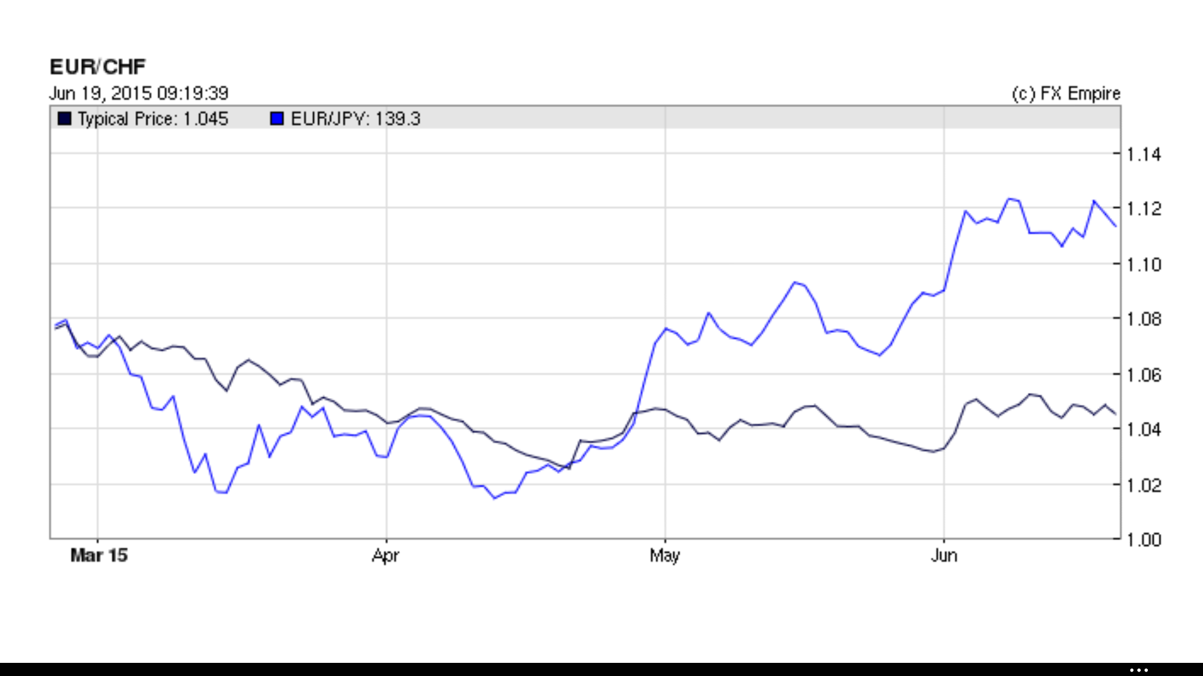Click the Mar 15 x-axis label

click(99, 555)
